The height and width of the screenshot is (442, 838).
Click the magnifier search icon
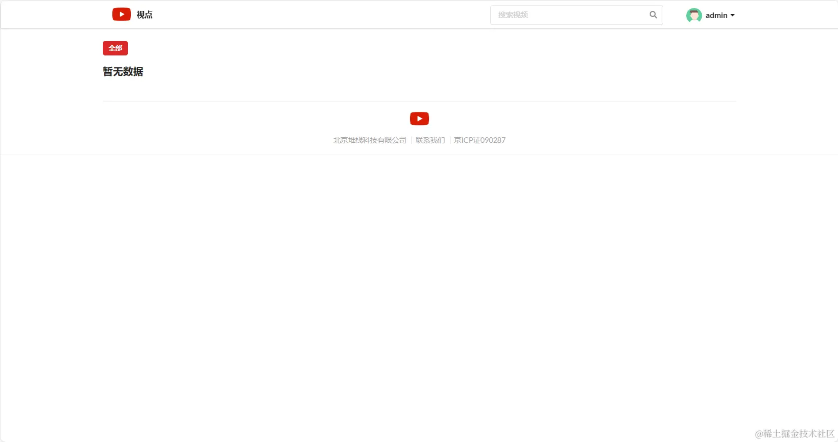653,15
